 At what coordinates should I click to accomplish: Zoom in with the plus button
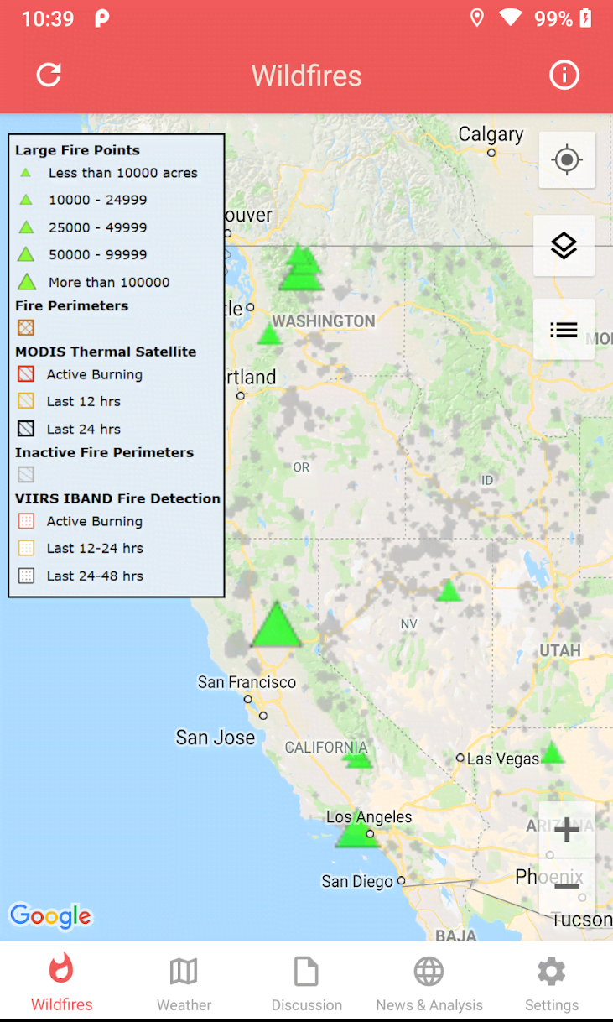[x=567, y=830]
